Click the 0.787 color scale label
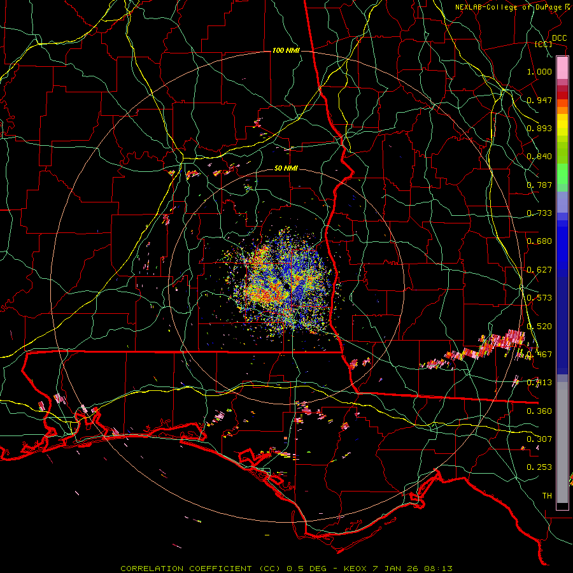The height and width of the screenshot is (573, 573). (x=539, y=185)
